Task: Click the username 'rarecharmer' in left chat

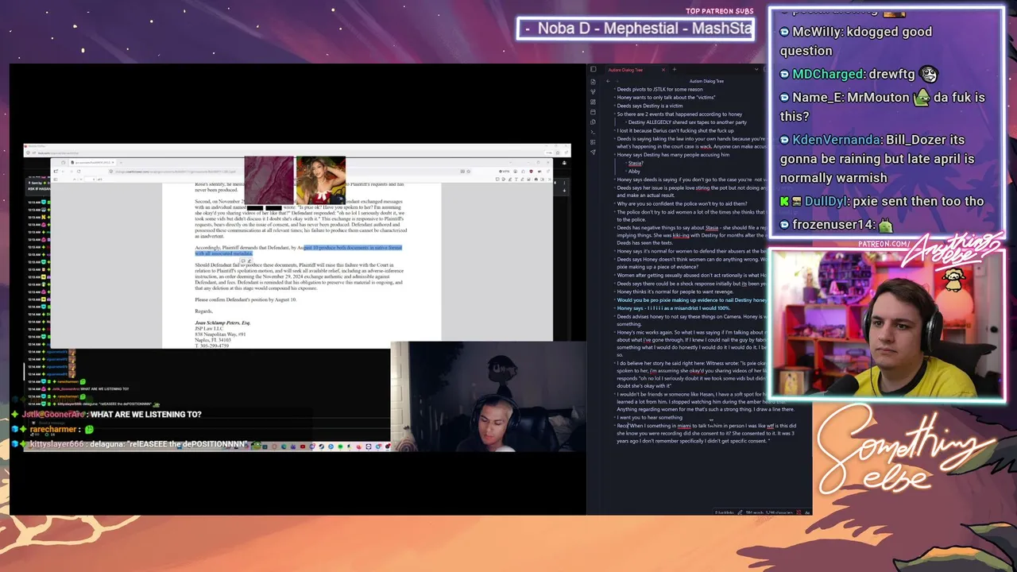Action: point(54,430)
